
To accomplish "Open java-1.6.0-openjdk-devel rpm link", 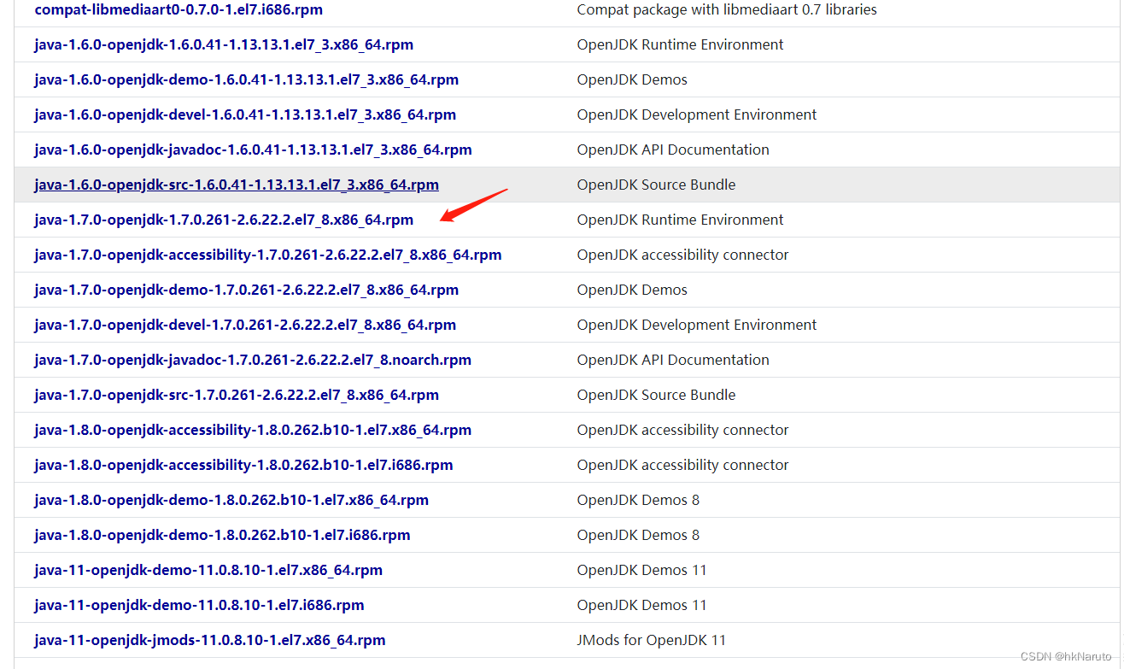I will coord(245,114).
